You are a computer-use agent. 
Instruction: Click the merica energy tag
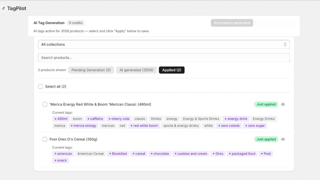coord(83,126)
